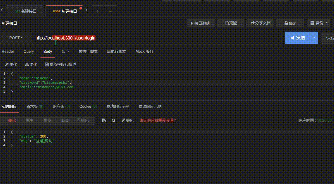Click the 锁定 lock button
This screenshot has height=184, width=334.
(x=290, y=23)
